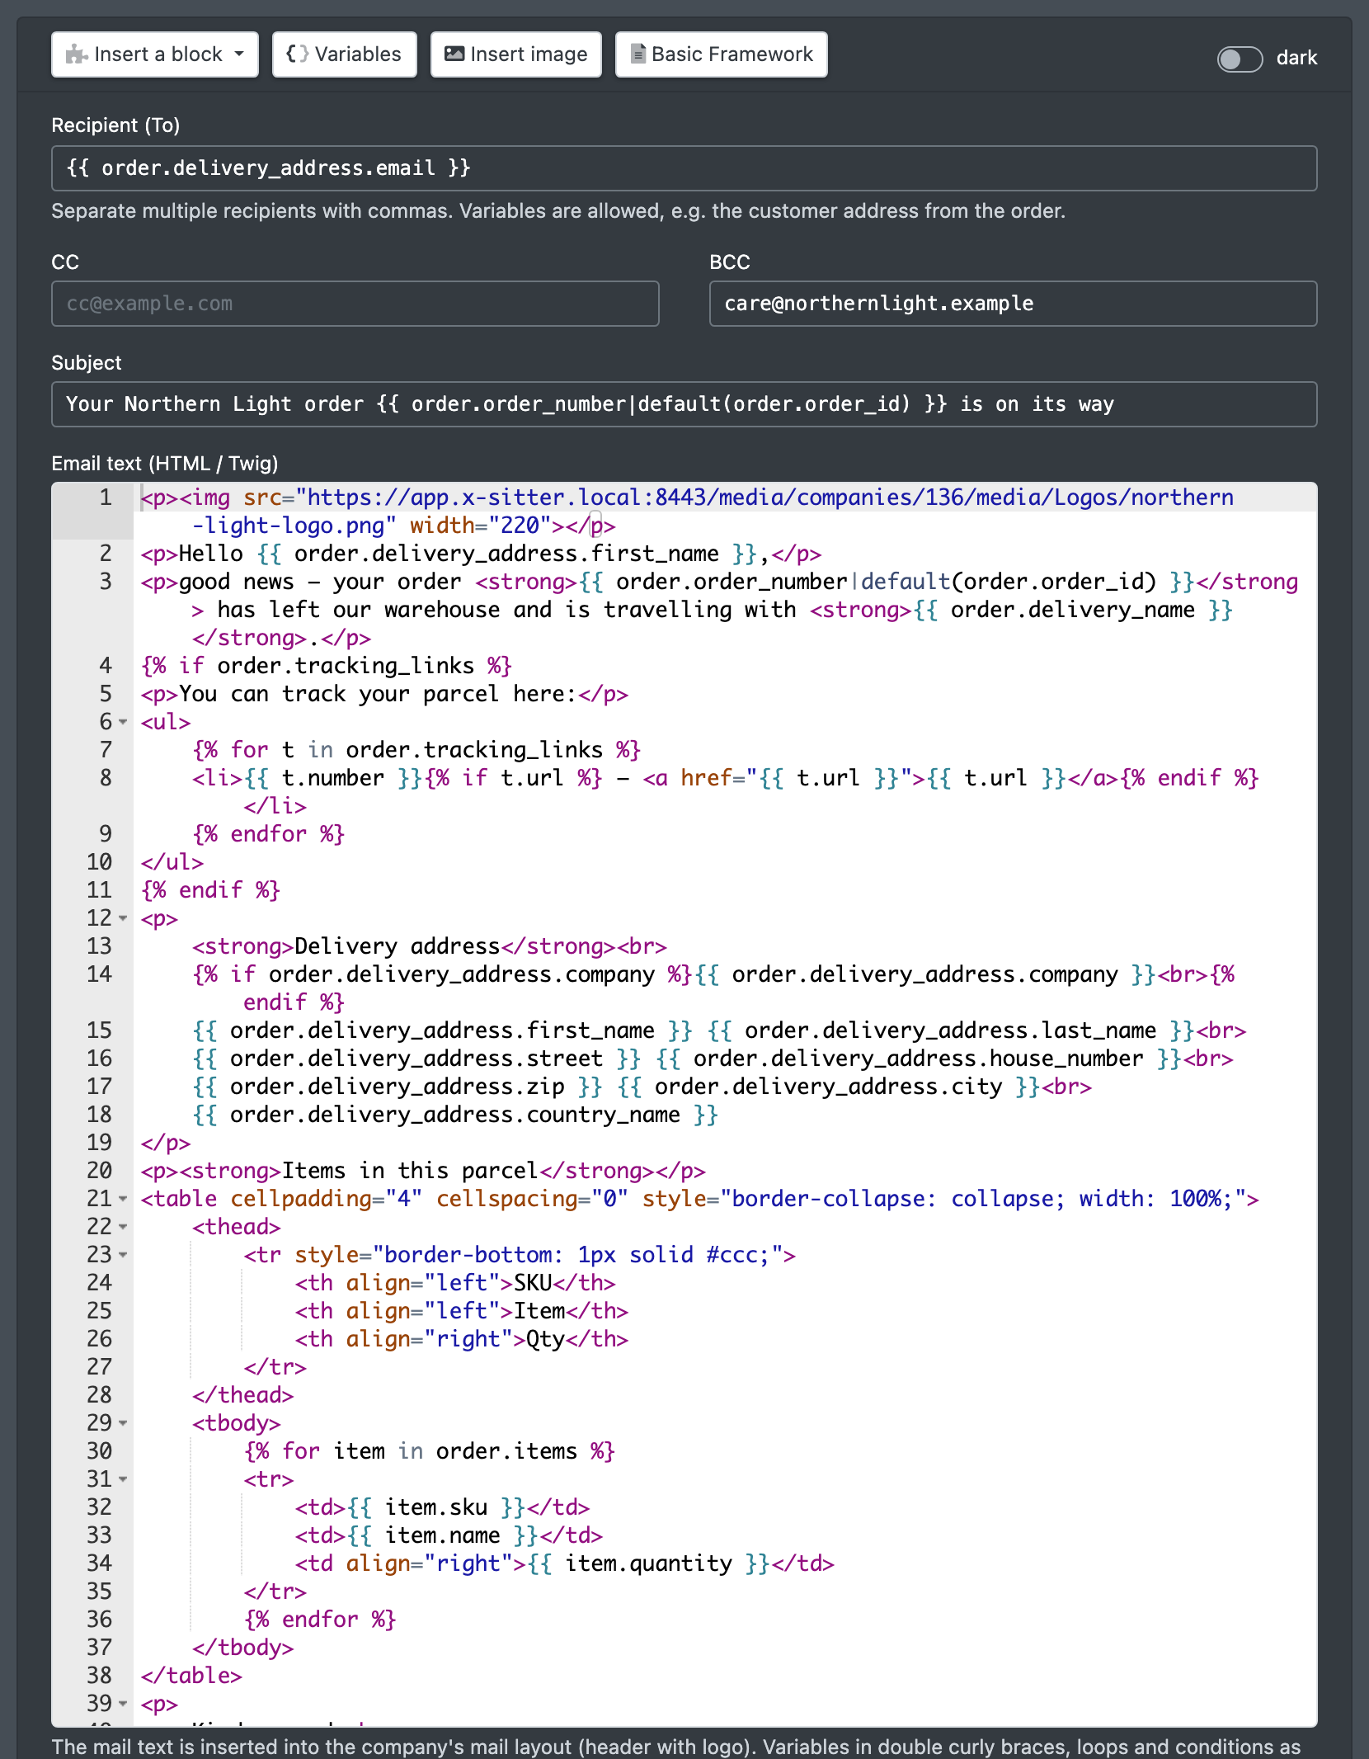Click the 'Qty' header text on line 26
1369x1759 pixels.
(545, 1339)
